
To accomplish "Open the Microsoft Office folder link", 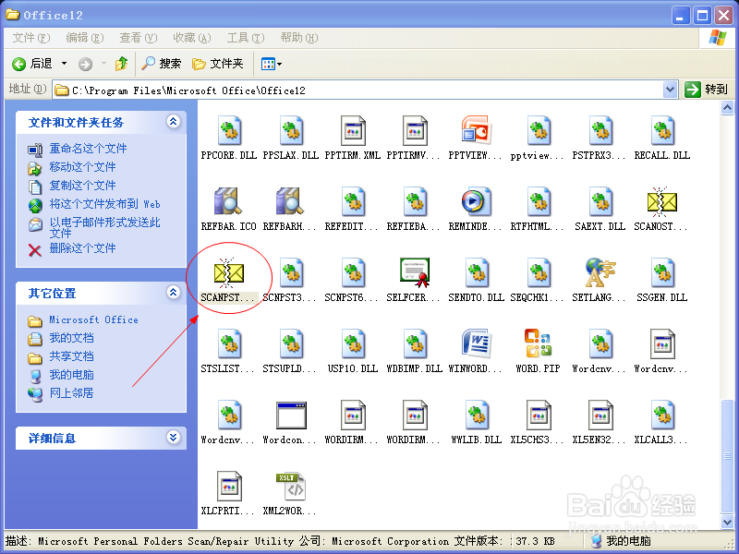I will [94, 319].
